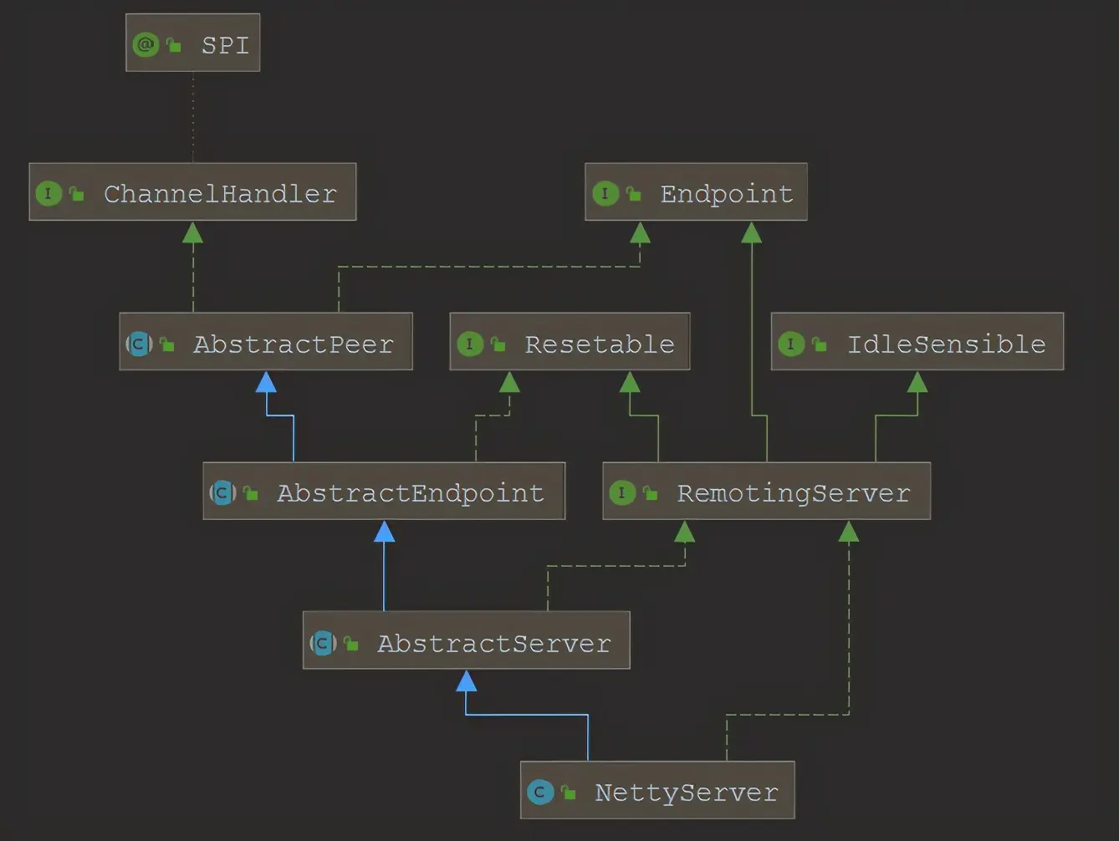The image size is (1119, 841).
Task: Select the AbstractServer class node
Action: click(466, 640)
